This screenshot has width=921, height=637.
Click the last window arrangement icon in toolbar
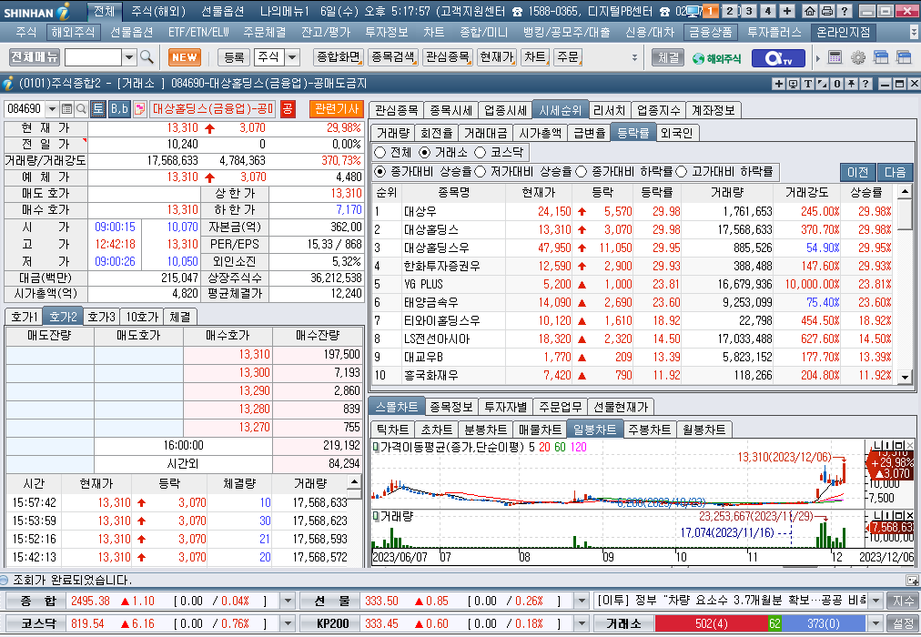point(904,57)
